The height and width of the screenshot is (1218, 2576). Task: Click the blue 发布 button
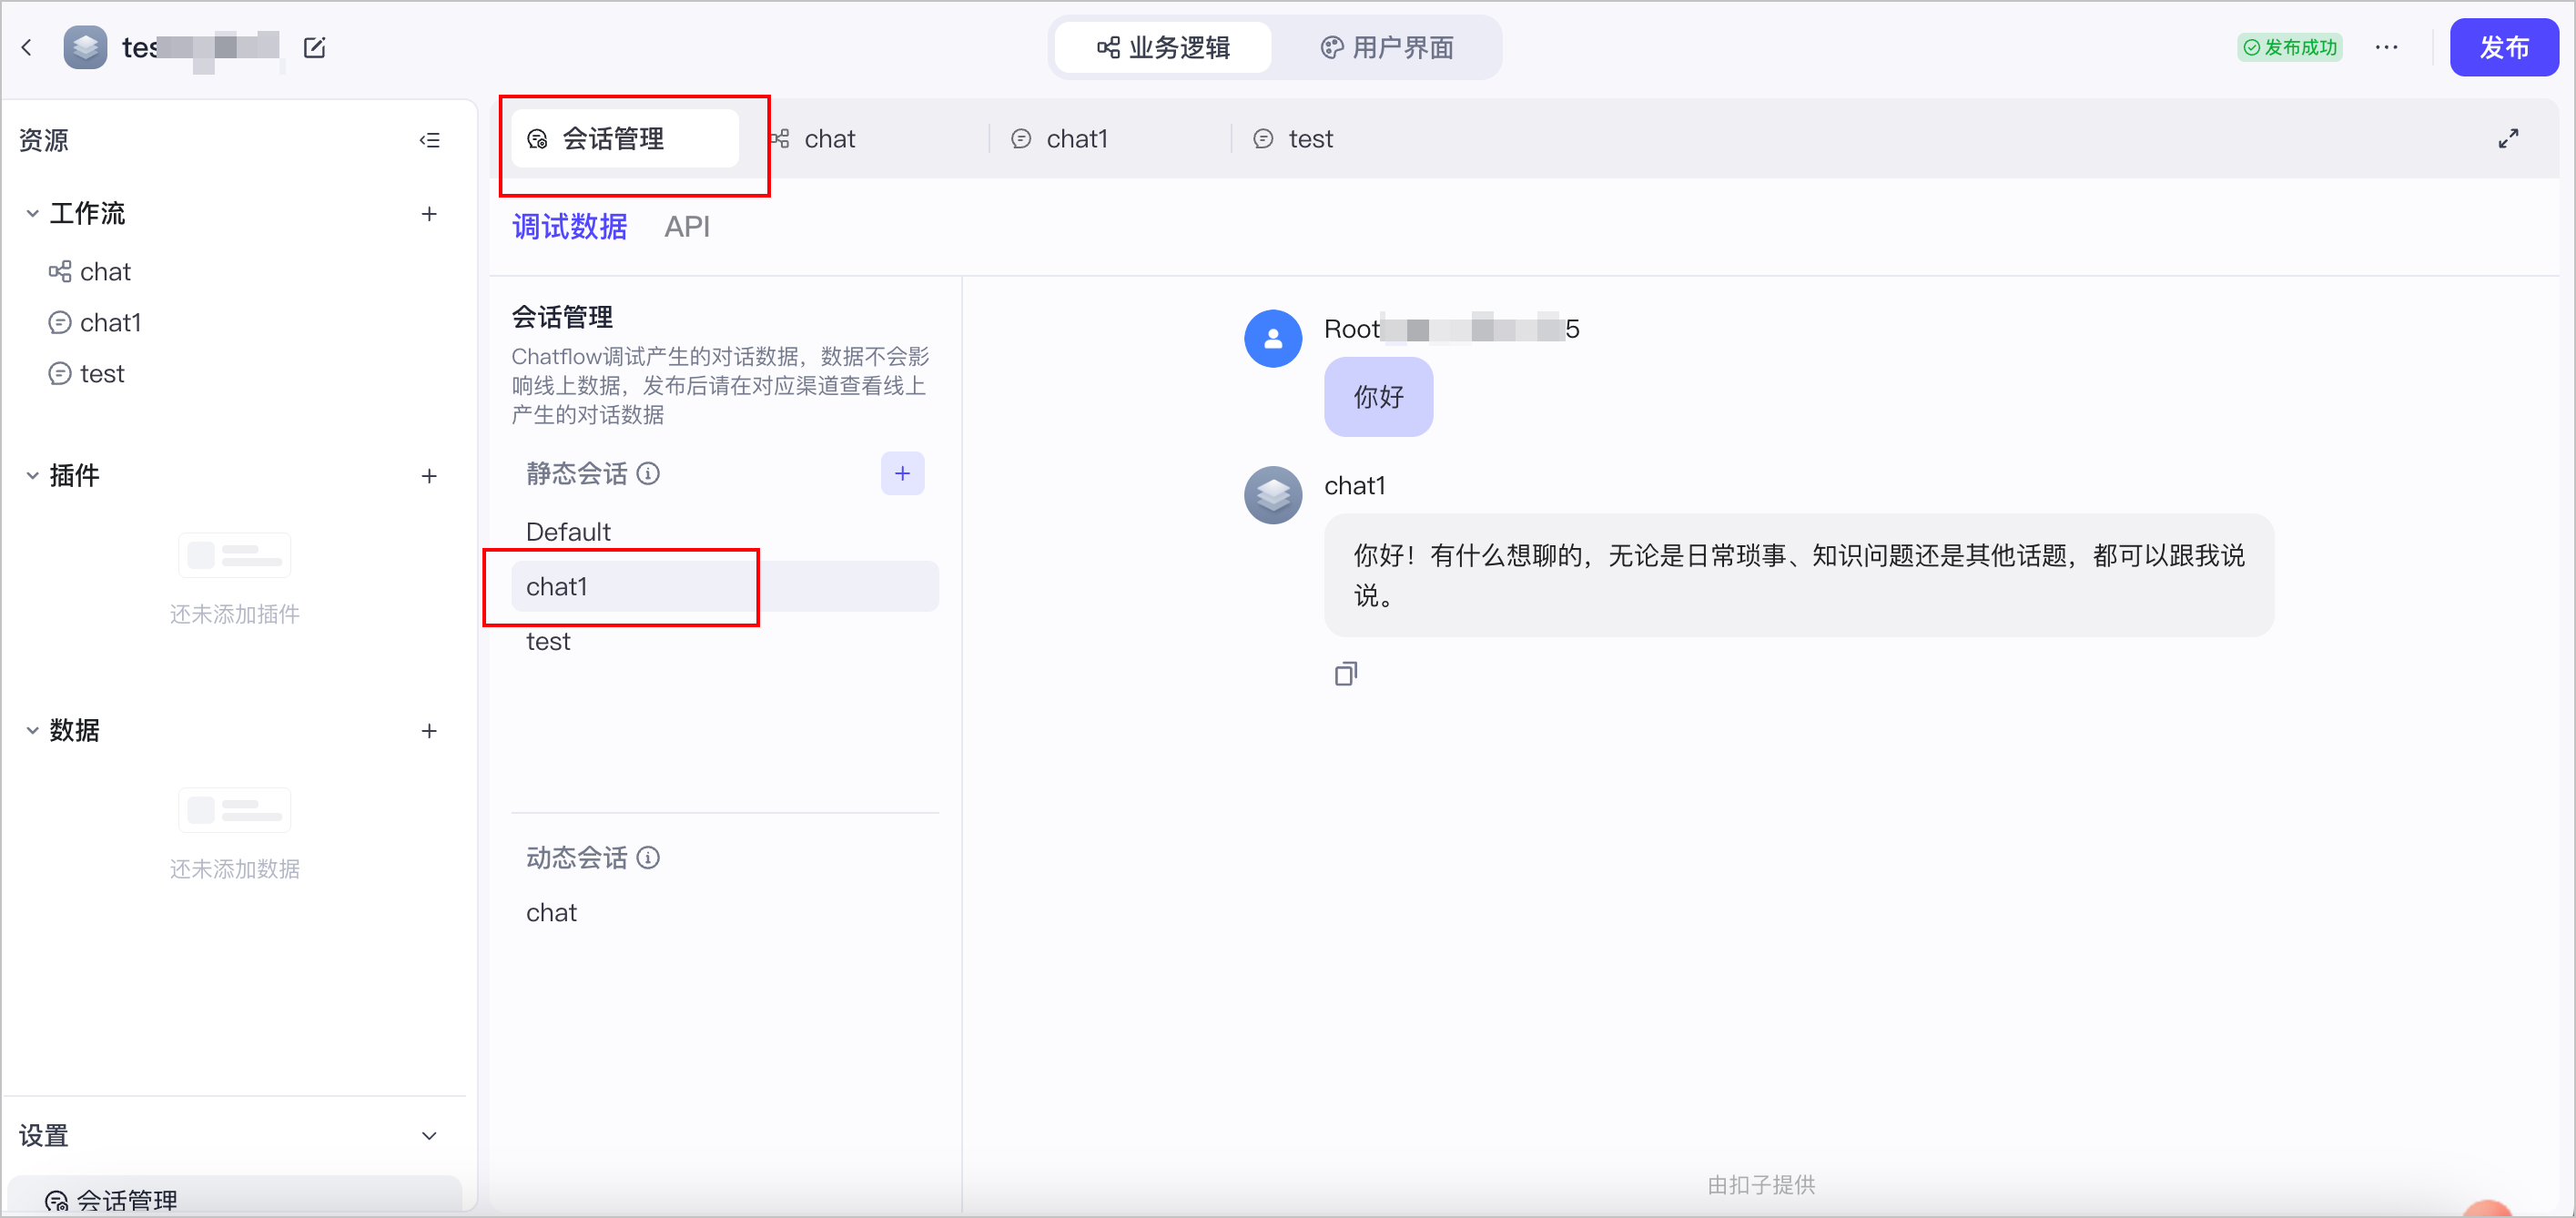(2504, 47)
